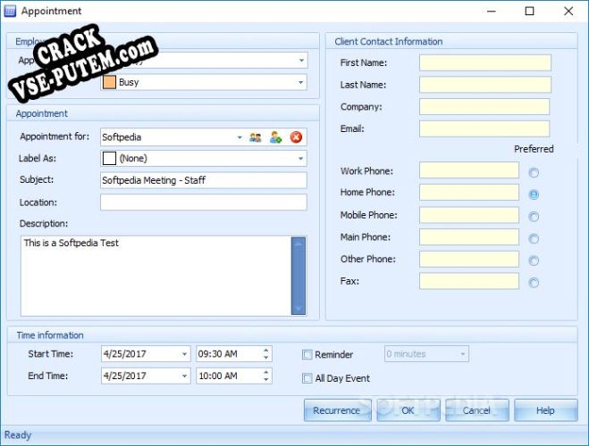Expand the Appointment for dropdown arrow
Viewport: 589px width, 446px height.
coord(240,137)
